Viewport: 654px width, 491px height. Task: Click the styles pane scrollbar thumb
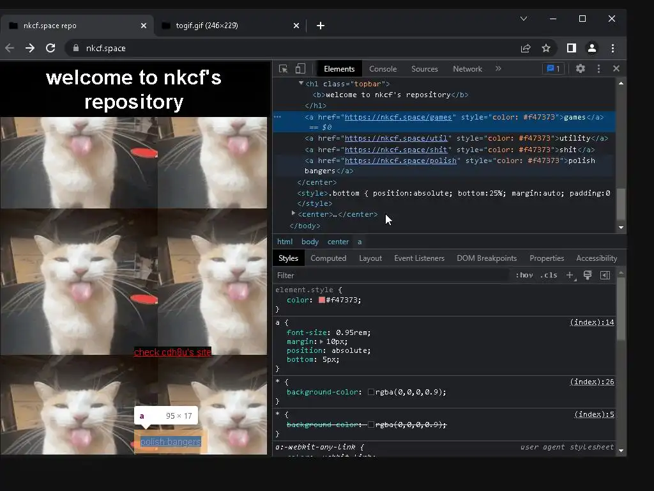pos(621,309)
